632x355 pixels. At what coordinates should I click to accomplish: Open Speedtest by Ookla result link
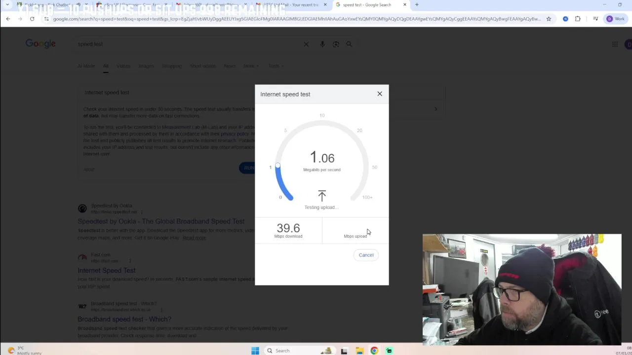tap(161, 221)
